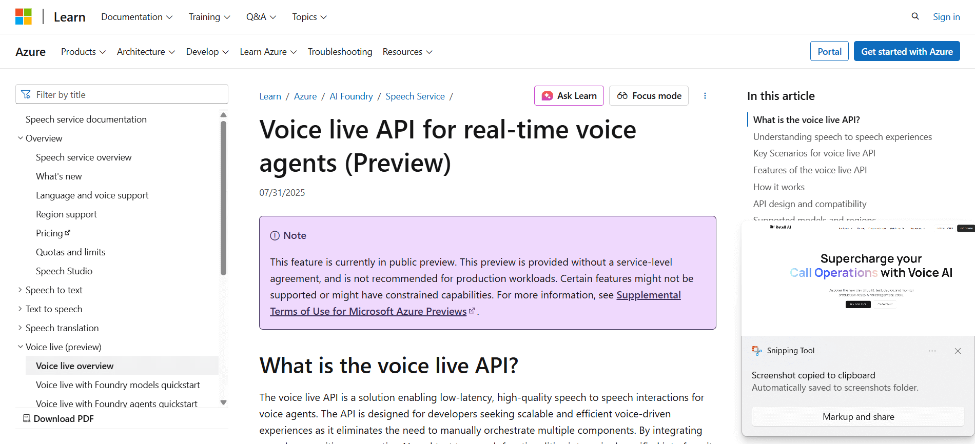
Task: Click the Note info icon
Action: (275, 235)
